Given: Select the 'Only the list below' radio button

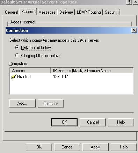Looking at the screenshot, I should [17, 47].
